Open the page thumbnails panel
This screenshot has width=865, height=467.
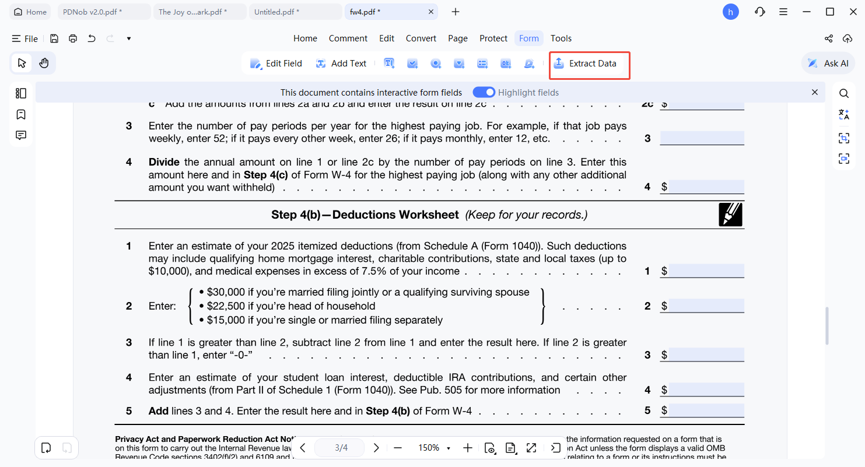tap(21, 93)
